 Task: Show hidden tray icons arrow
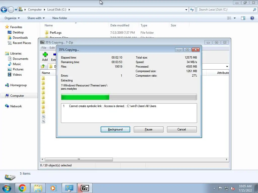214,188
